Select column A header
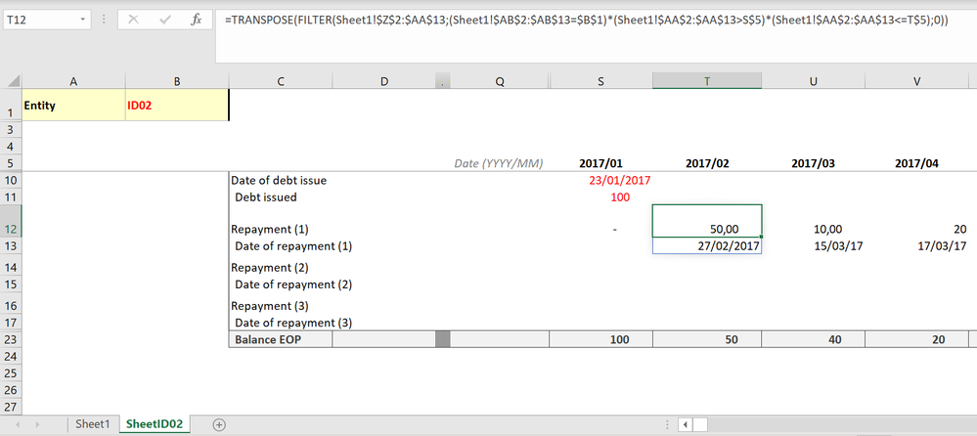Viewport: 977px width, 436px height. point(73,81)
